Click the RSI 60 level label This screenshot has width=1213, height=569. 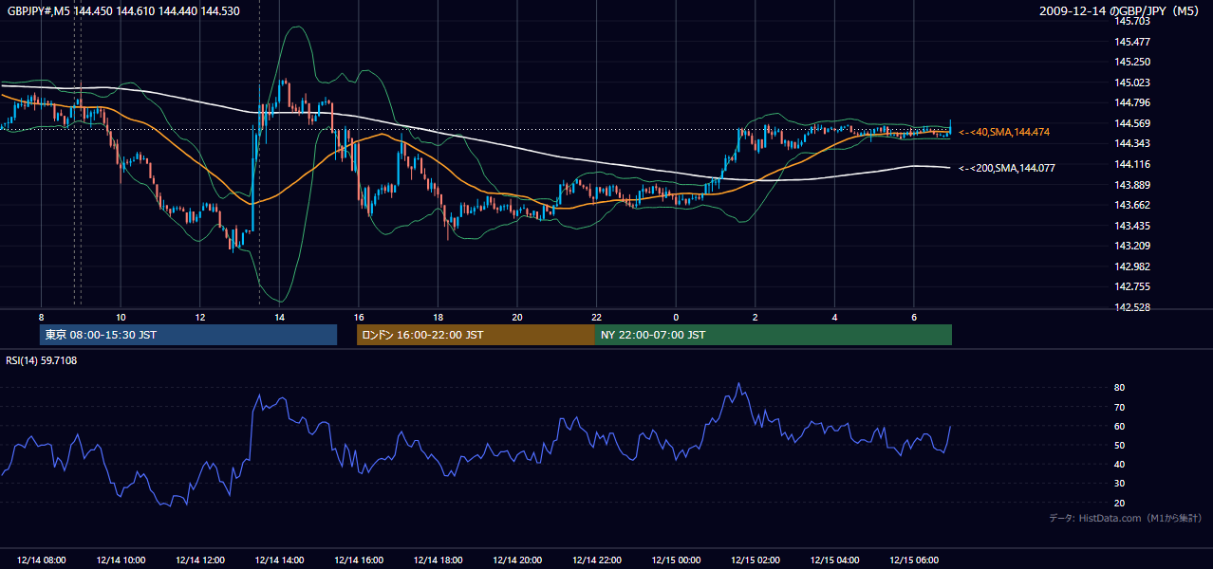1119,426
